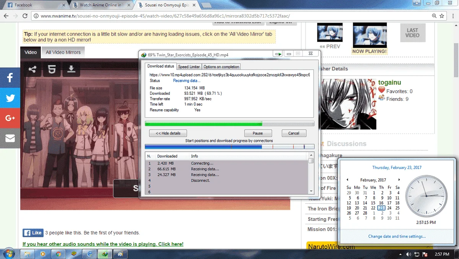Go to previous month in the calendar
The height and width of the screenshot is (259, 459).
point(348,180)
